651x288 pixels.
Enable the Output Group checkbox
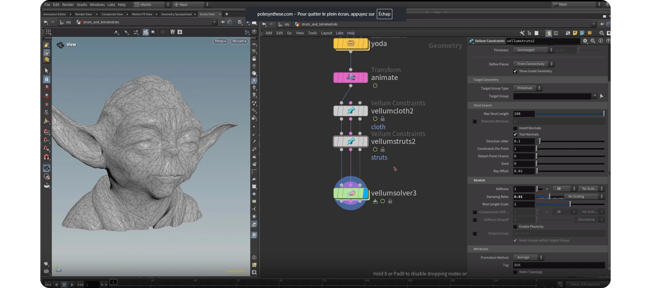pos(475,233)
